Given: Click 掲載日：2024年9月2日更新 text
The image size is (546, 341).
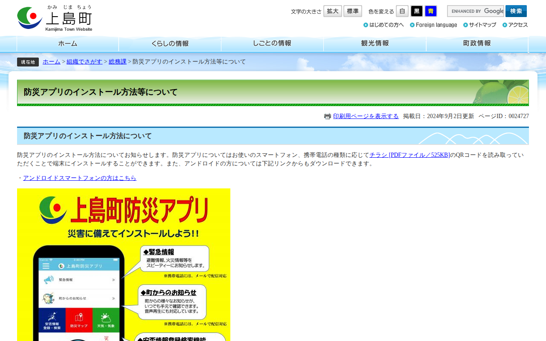Looking at the screenshot, I should (x=439, y=116).
